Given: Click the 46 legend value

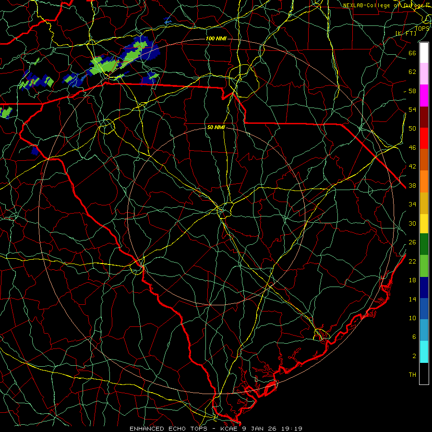Looking at the screenshot, I should pyautogui.click(x=412, y=148).
